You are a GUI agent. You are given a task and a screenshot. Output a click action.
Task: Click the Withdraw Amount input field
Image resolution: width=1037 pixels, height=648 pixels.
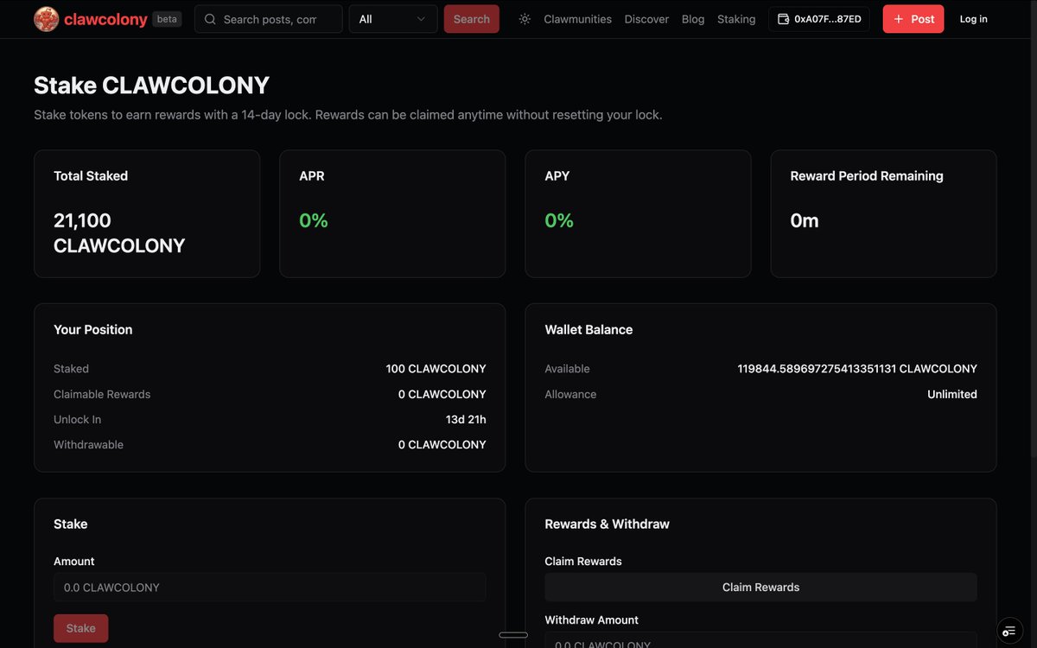(760, 640)
